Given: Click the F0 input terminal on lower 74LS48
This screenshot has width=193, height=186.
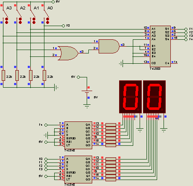Looking at the screenshot, I should (46, 159).
